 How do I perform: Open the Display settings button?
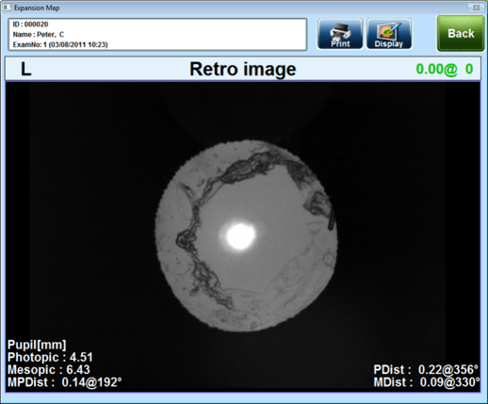389,34
